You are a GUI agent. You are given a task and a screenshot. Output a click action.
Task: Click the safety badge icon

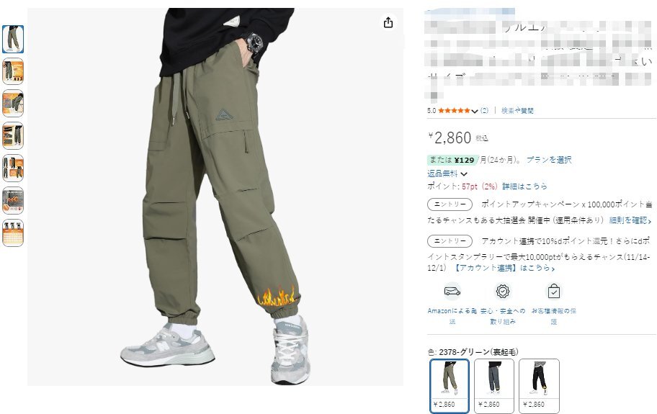(502, 291)
